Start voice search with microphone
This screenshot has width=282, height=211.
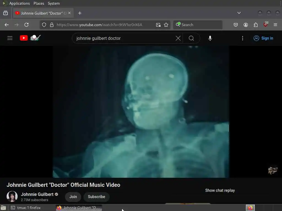[210, 38]
